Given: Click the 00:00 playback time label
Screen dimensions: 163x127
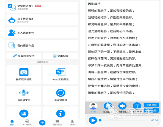Looking at the screenshot, I should tap(155, 120).
